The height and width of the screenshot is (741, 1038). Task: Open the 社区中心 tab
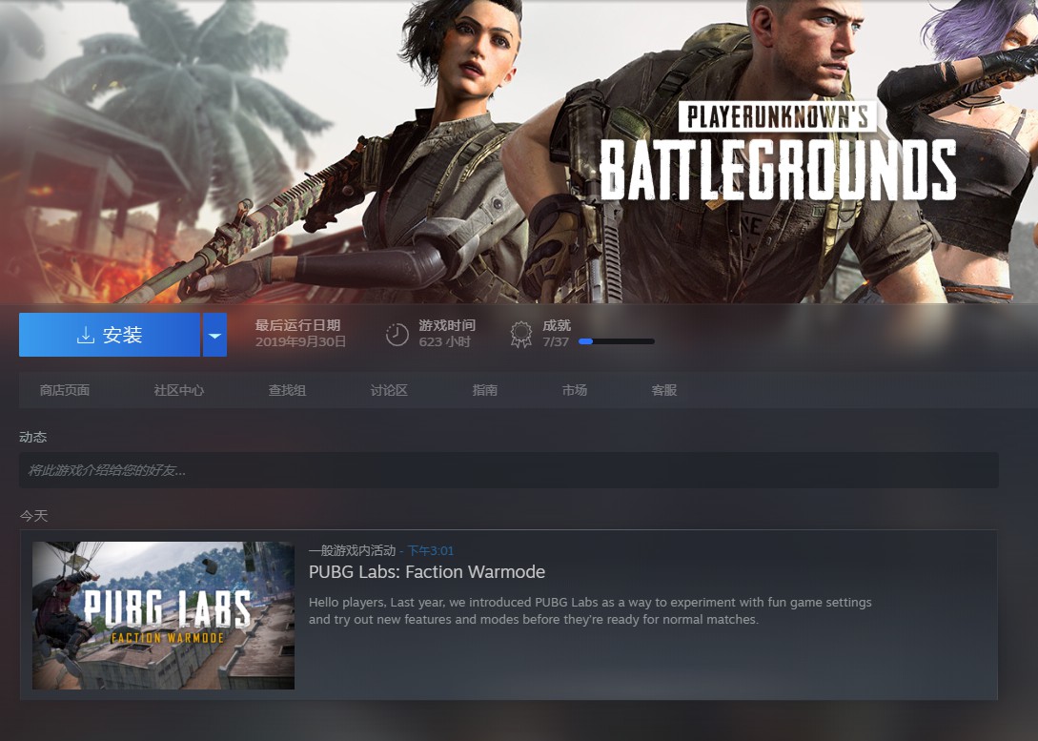coord(179,390)
